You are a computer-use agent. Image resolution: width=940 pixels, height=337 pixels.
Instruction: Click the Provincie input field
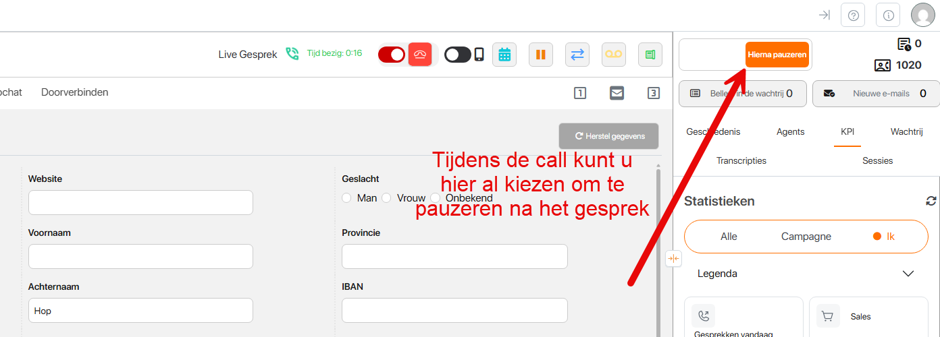pyautogui.click(x=454, y=256)
